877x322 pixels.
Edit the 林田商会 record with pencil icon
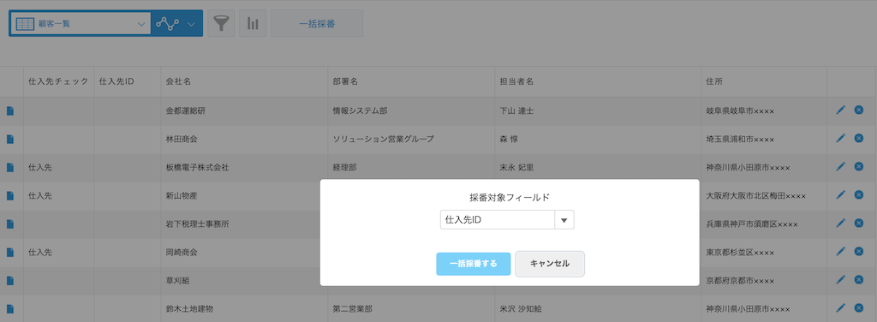click(x=840, y=139)
